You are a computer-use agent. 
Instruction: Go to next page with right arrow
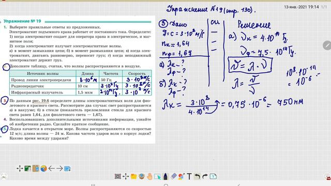click(59, 168)
